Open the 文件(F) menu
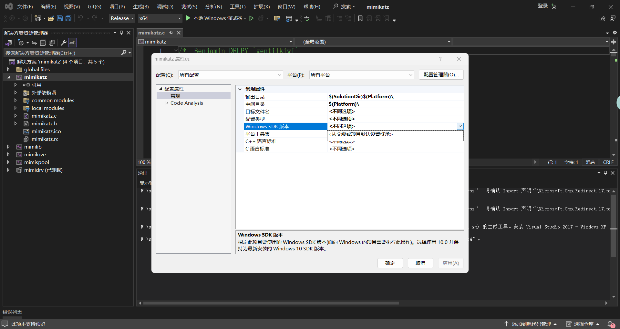The width and height of the screenshot is (620, 329). [x=25, y=7]
